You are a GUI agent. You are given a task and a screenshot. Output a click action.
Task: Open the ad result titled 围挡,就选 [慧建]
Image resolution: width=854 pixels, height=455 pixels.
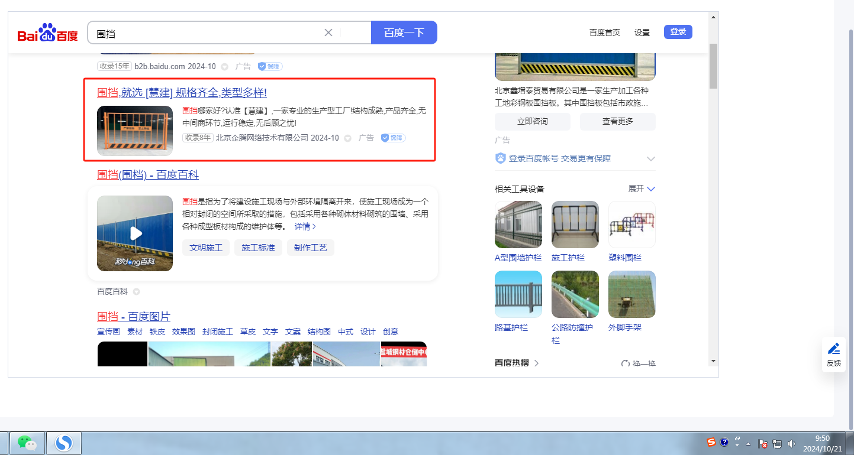click(x=182, y=93)
